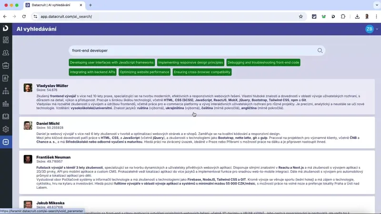Open Vladyslav Müller's candidate profile

pos(52,86)
